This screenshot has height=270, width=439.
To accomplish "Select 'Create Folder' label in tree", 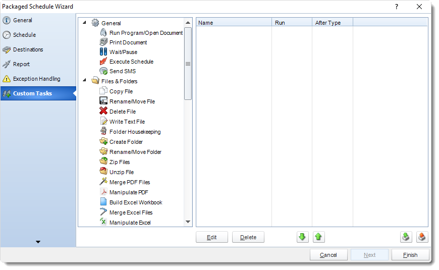I will point(126,142).
